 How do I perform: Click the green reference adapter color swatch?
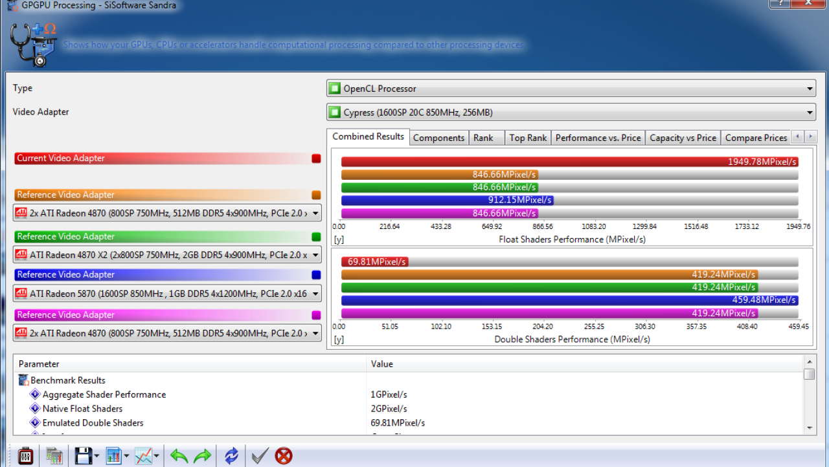(316, 237)
